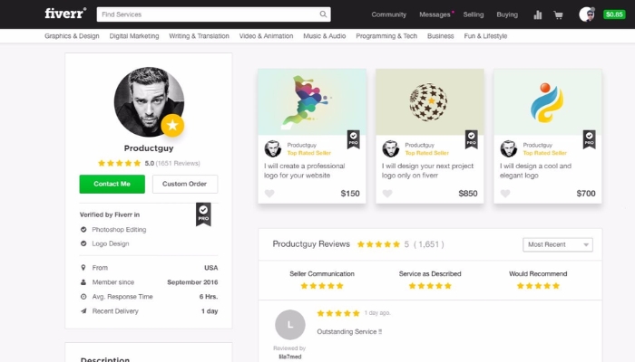Open Fun & Lifestyle category
This screenshot has width=635, height=362.
tap(485, 36)
